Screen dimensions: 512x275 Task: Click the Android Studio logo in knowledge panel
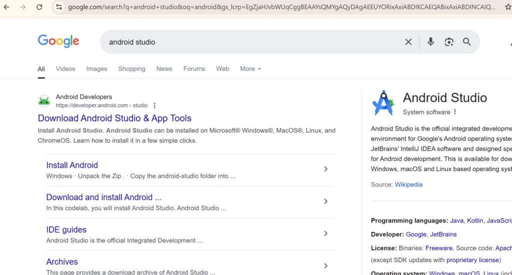click(383, 103)
